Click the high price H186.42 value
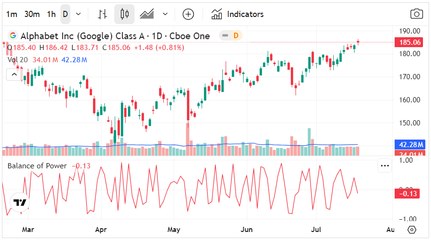Viewport: 431px width, 240px height. pyautogui.click(x=54, y=48)
